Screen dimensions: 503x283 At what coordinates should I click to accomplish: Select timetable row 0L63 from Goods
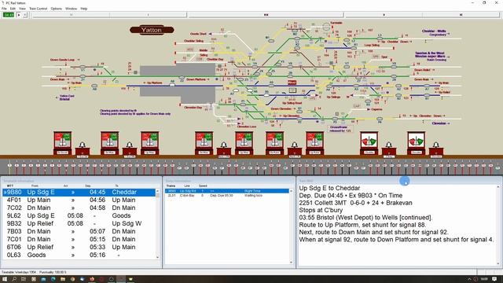tap(79, 255)
